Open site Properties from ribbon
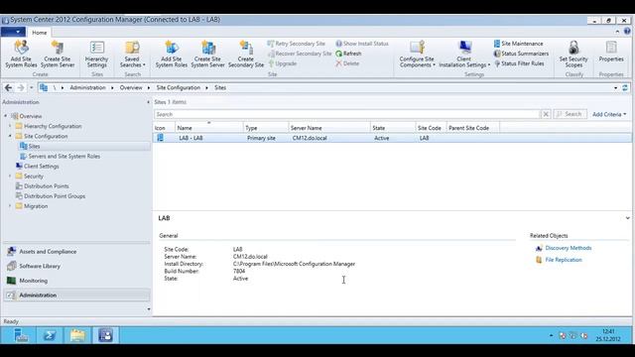The image size is (635, 357). [x=611, y=52]
